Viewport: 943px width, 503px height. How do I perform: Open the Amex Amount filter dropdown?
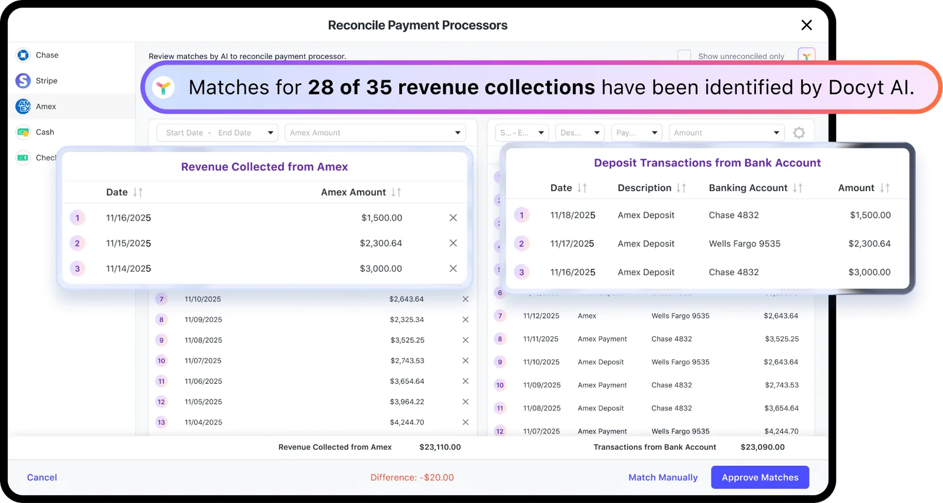pyautogui.click(x=375, y=133)
